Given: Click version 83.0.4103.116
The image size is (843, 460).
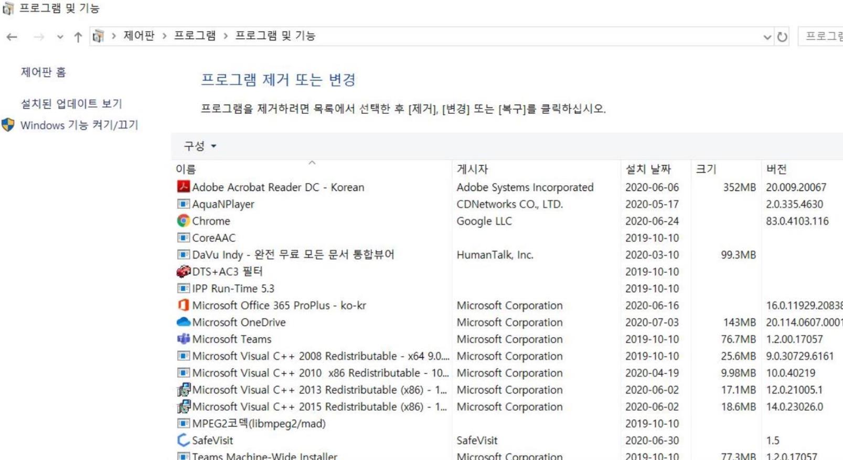Looking at the screenshot, I should 797,221.
